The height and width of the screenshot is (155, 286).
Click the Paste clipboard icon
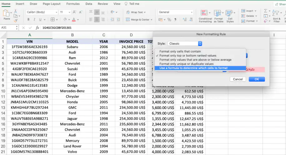point(6,13)
